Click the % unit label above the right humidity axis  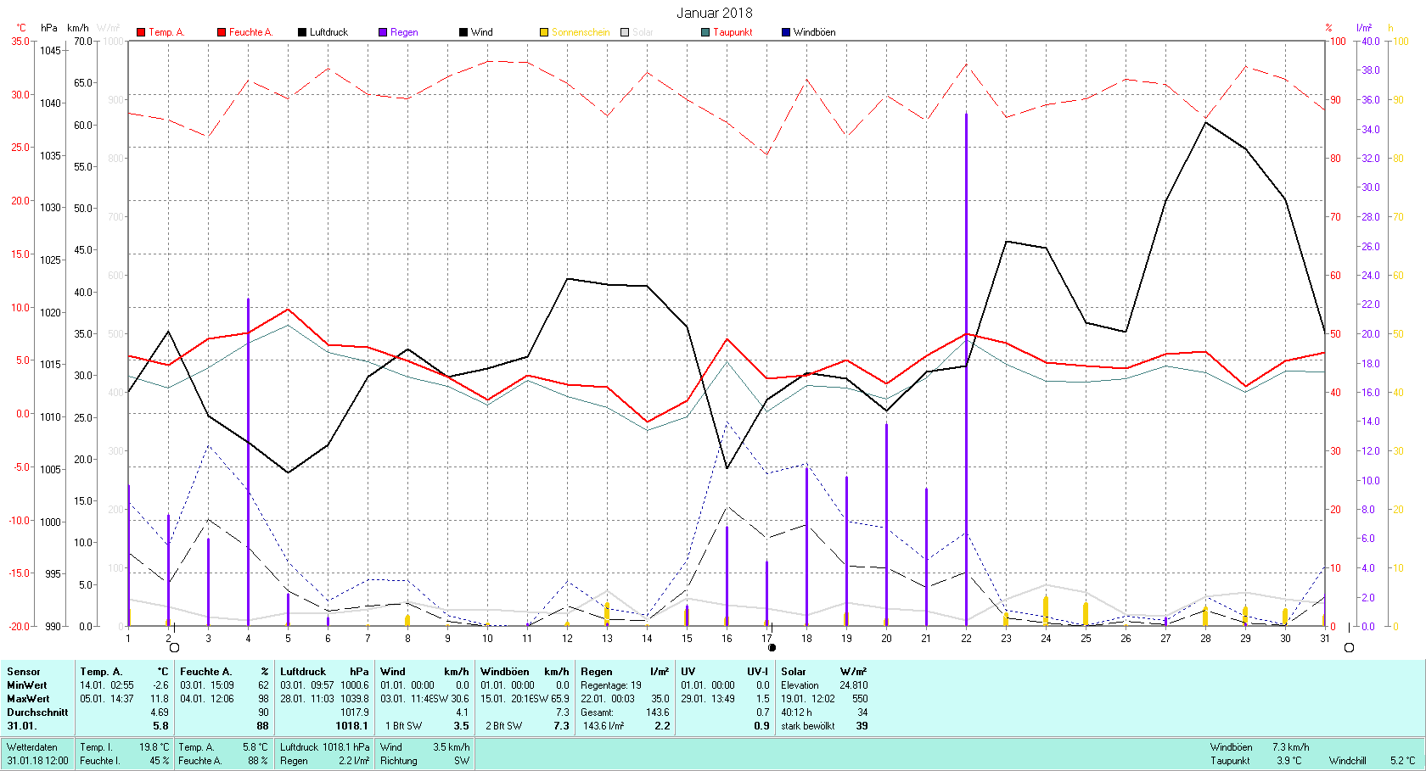pos(1329,28)
